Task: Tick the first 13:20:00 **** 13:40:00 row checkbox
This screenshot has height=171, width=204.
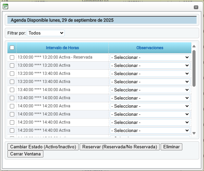Action: [12, 73]
